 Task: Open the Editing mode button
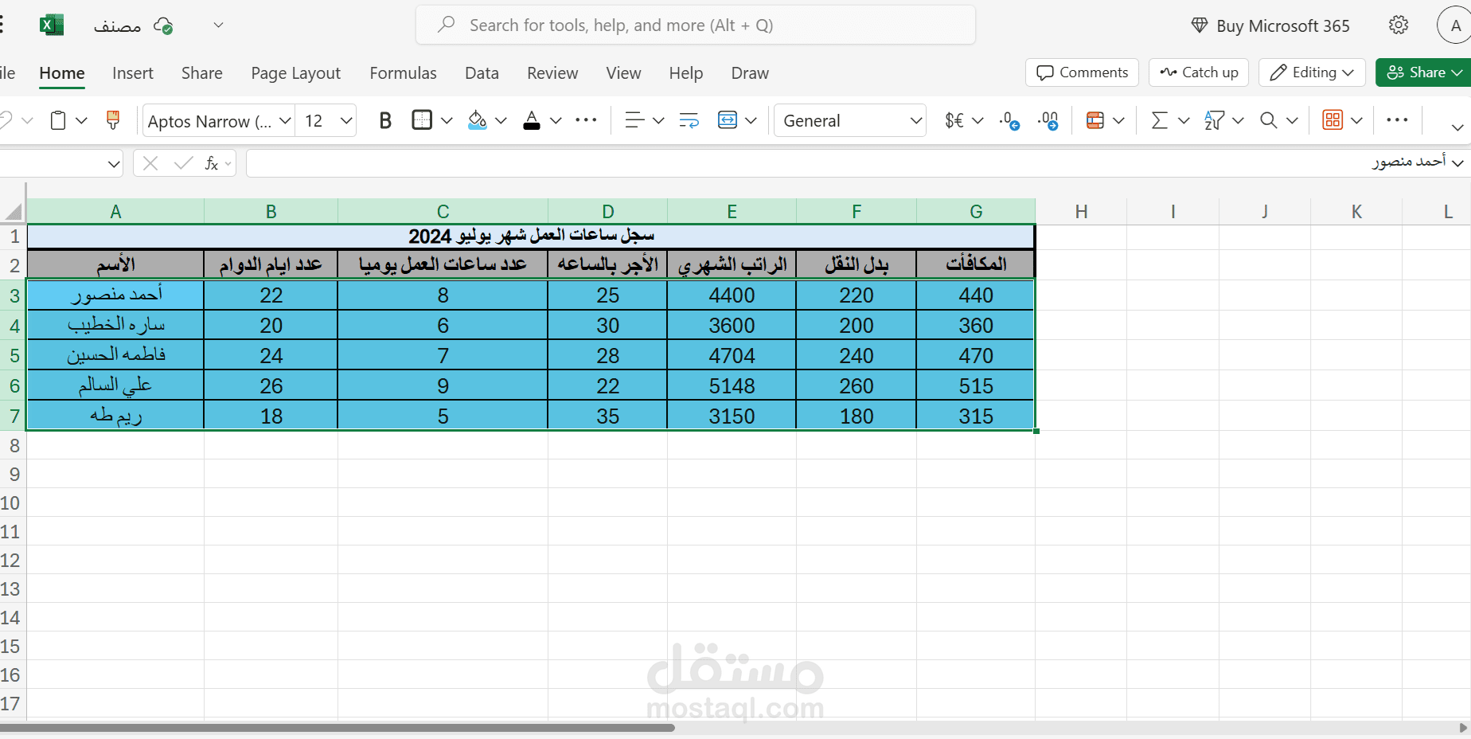pos(1312,72)
